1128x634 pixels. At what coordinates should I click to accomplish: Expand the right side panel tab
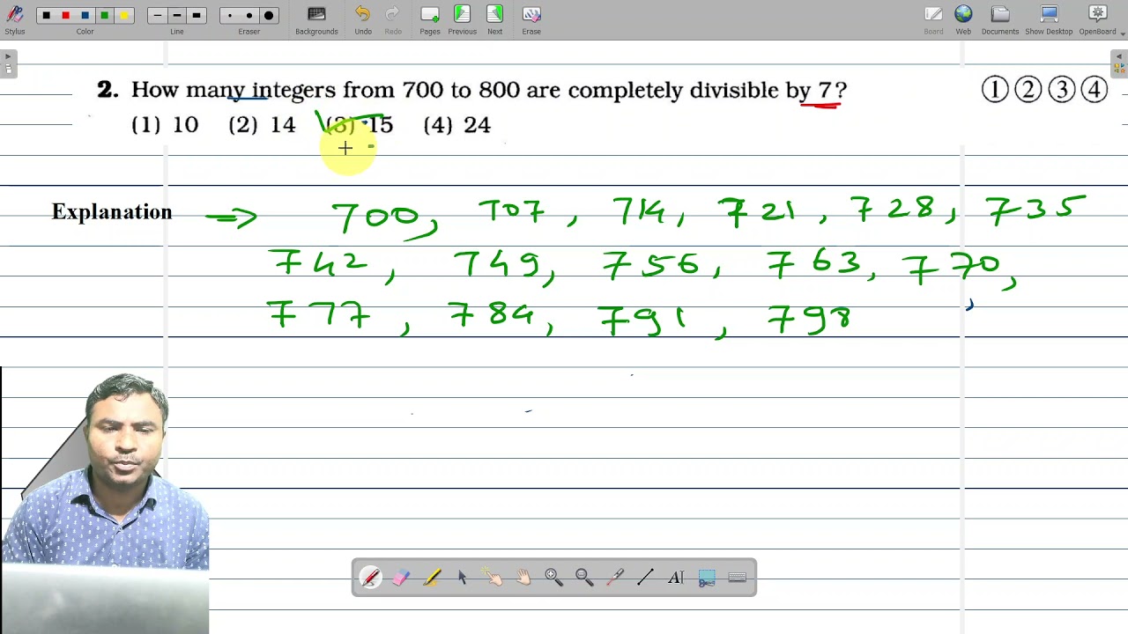pyautogui.click(x=1119, y=64)
